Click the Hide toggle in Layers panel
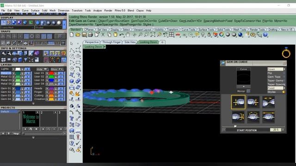Viewport: 296px width, 166px height. pyautogui.click(x=42, y=69)
